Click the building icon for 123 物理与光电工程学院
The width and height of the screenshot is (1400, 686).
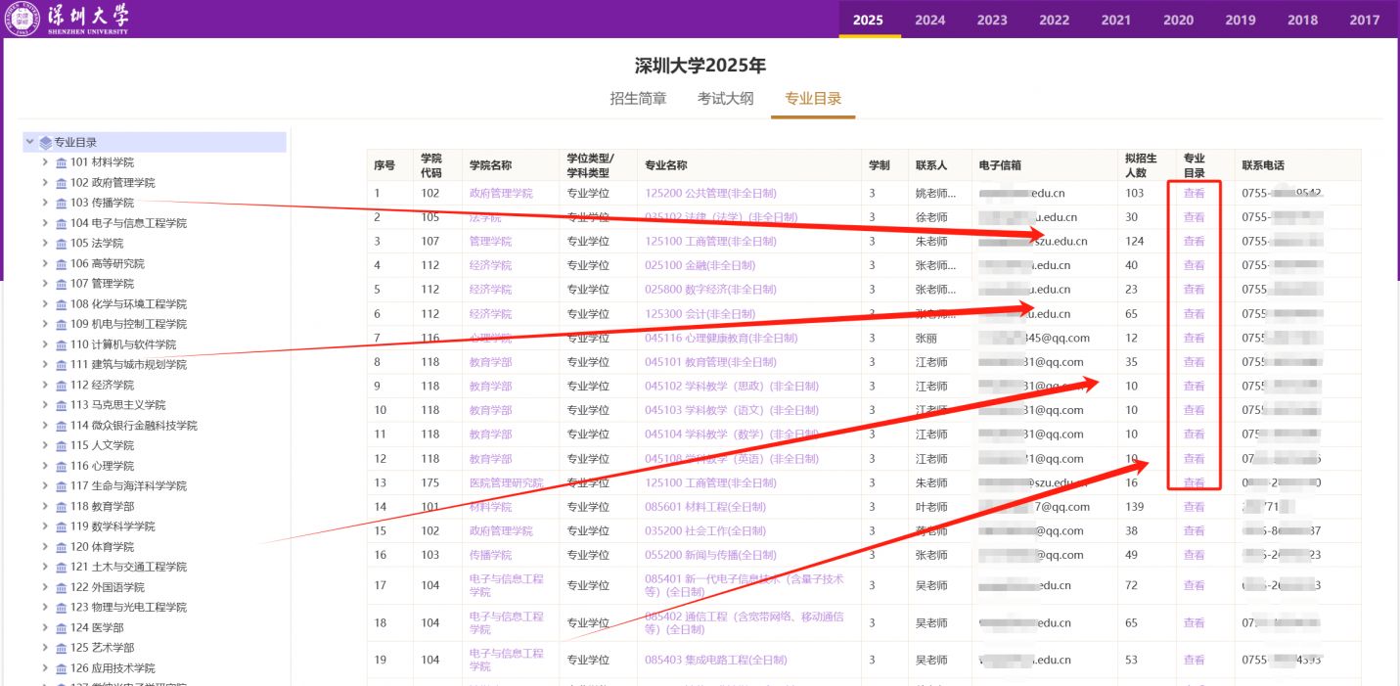coord(62,608)
